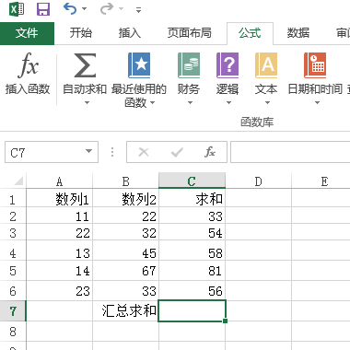Cancel entry with the X icon

click(x=144, y=152)
